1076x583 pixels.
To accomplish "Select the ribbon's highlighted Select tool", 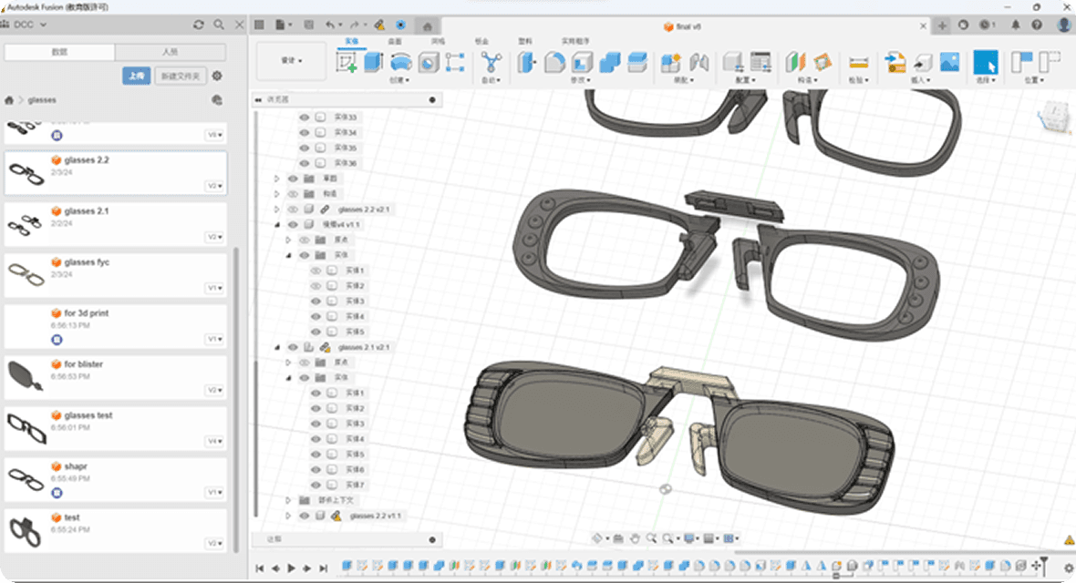I will [x=988, y=62].
